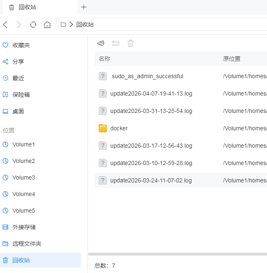The width and height of the screenshot is (267, 273).
Task: Select update2026-03-17-12-56-43.log file
Action: click(x=181, y=146)
